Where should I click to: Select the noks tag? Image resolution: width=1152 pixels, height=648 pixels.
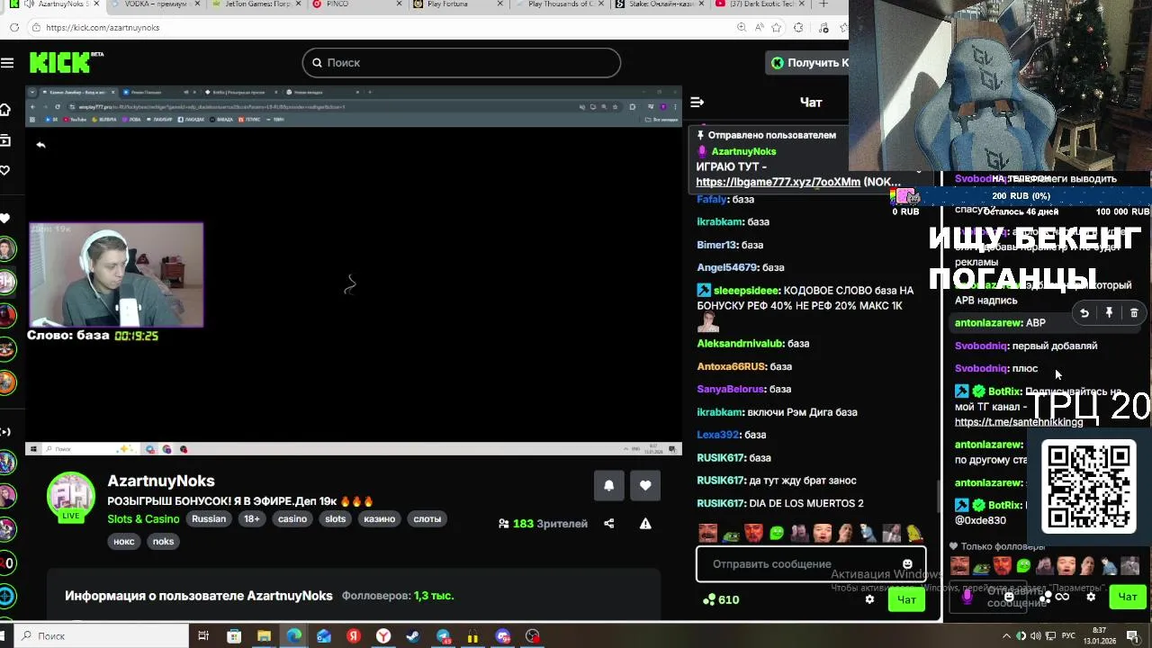pyautogui.click(x=163, y=542)
